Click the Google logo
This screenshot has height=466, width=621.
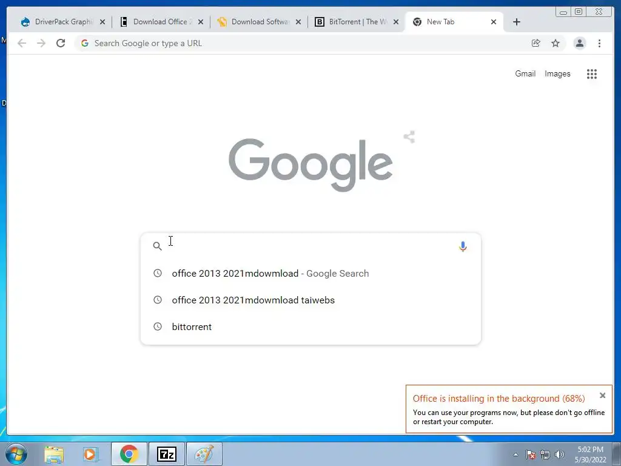(310, 164)
